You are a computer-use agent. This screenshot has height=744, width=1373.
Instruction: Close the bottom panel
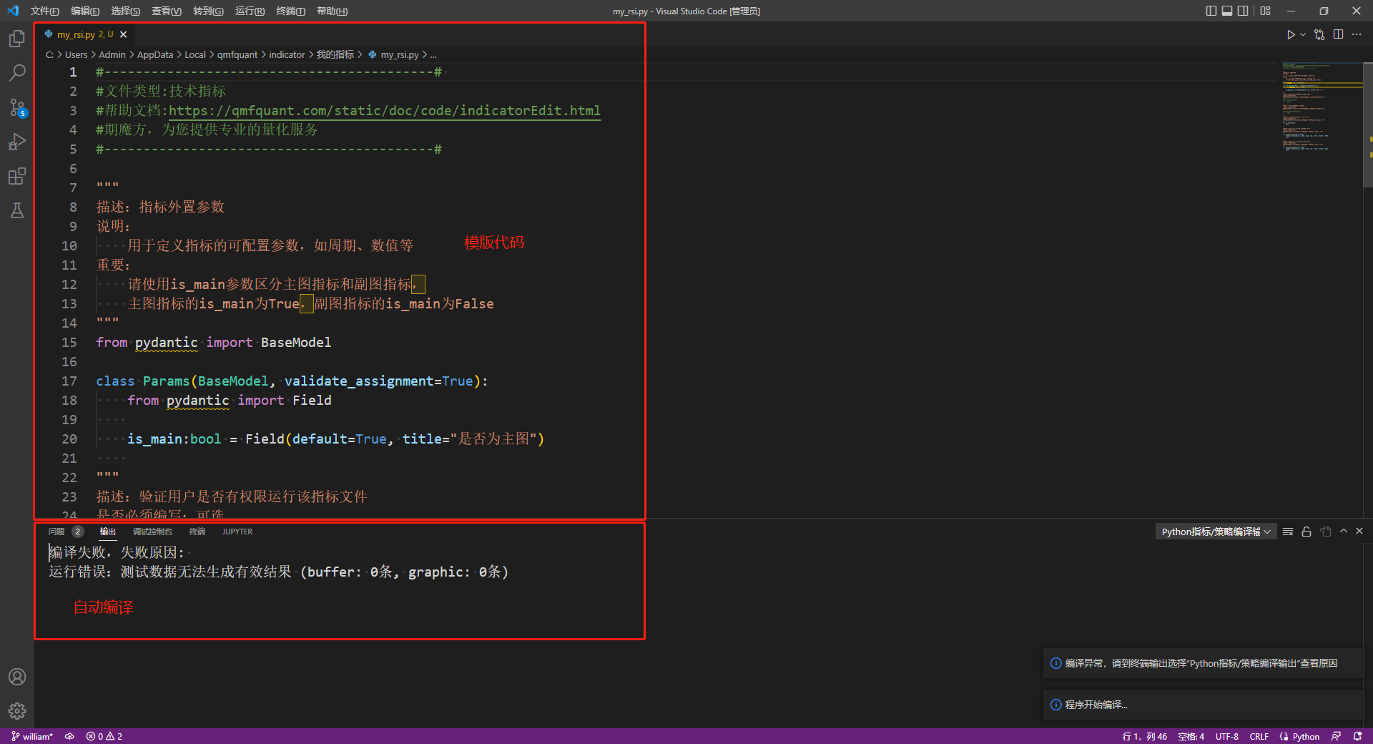(1359, 531)
